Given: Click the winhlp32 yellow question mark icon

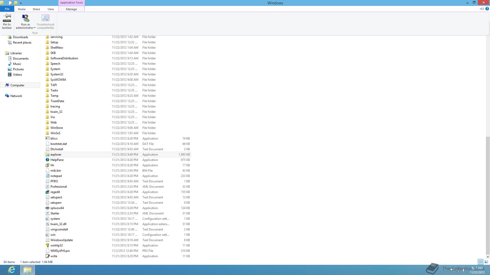Looking at the screenshot, I should [x=47, y=245].
